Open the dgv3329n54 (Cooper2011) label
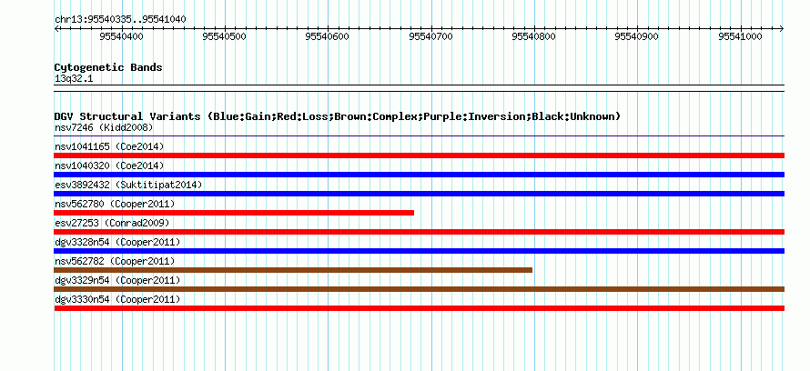This screenshot has height=371, width=810. (x=117, y=280)
